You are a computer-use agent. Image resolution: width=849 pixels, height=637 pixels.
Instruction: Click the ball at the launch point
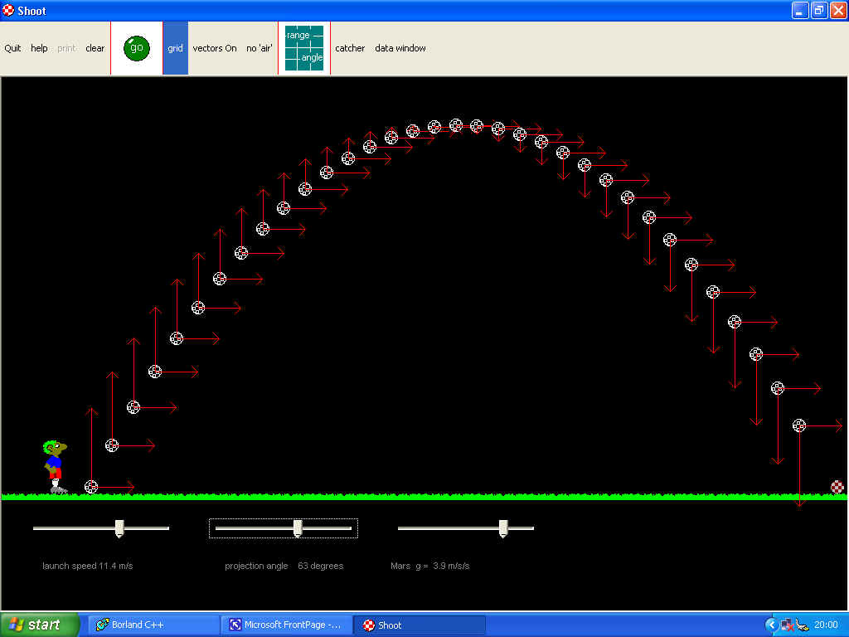(91, 487)
